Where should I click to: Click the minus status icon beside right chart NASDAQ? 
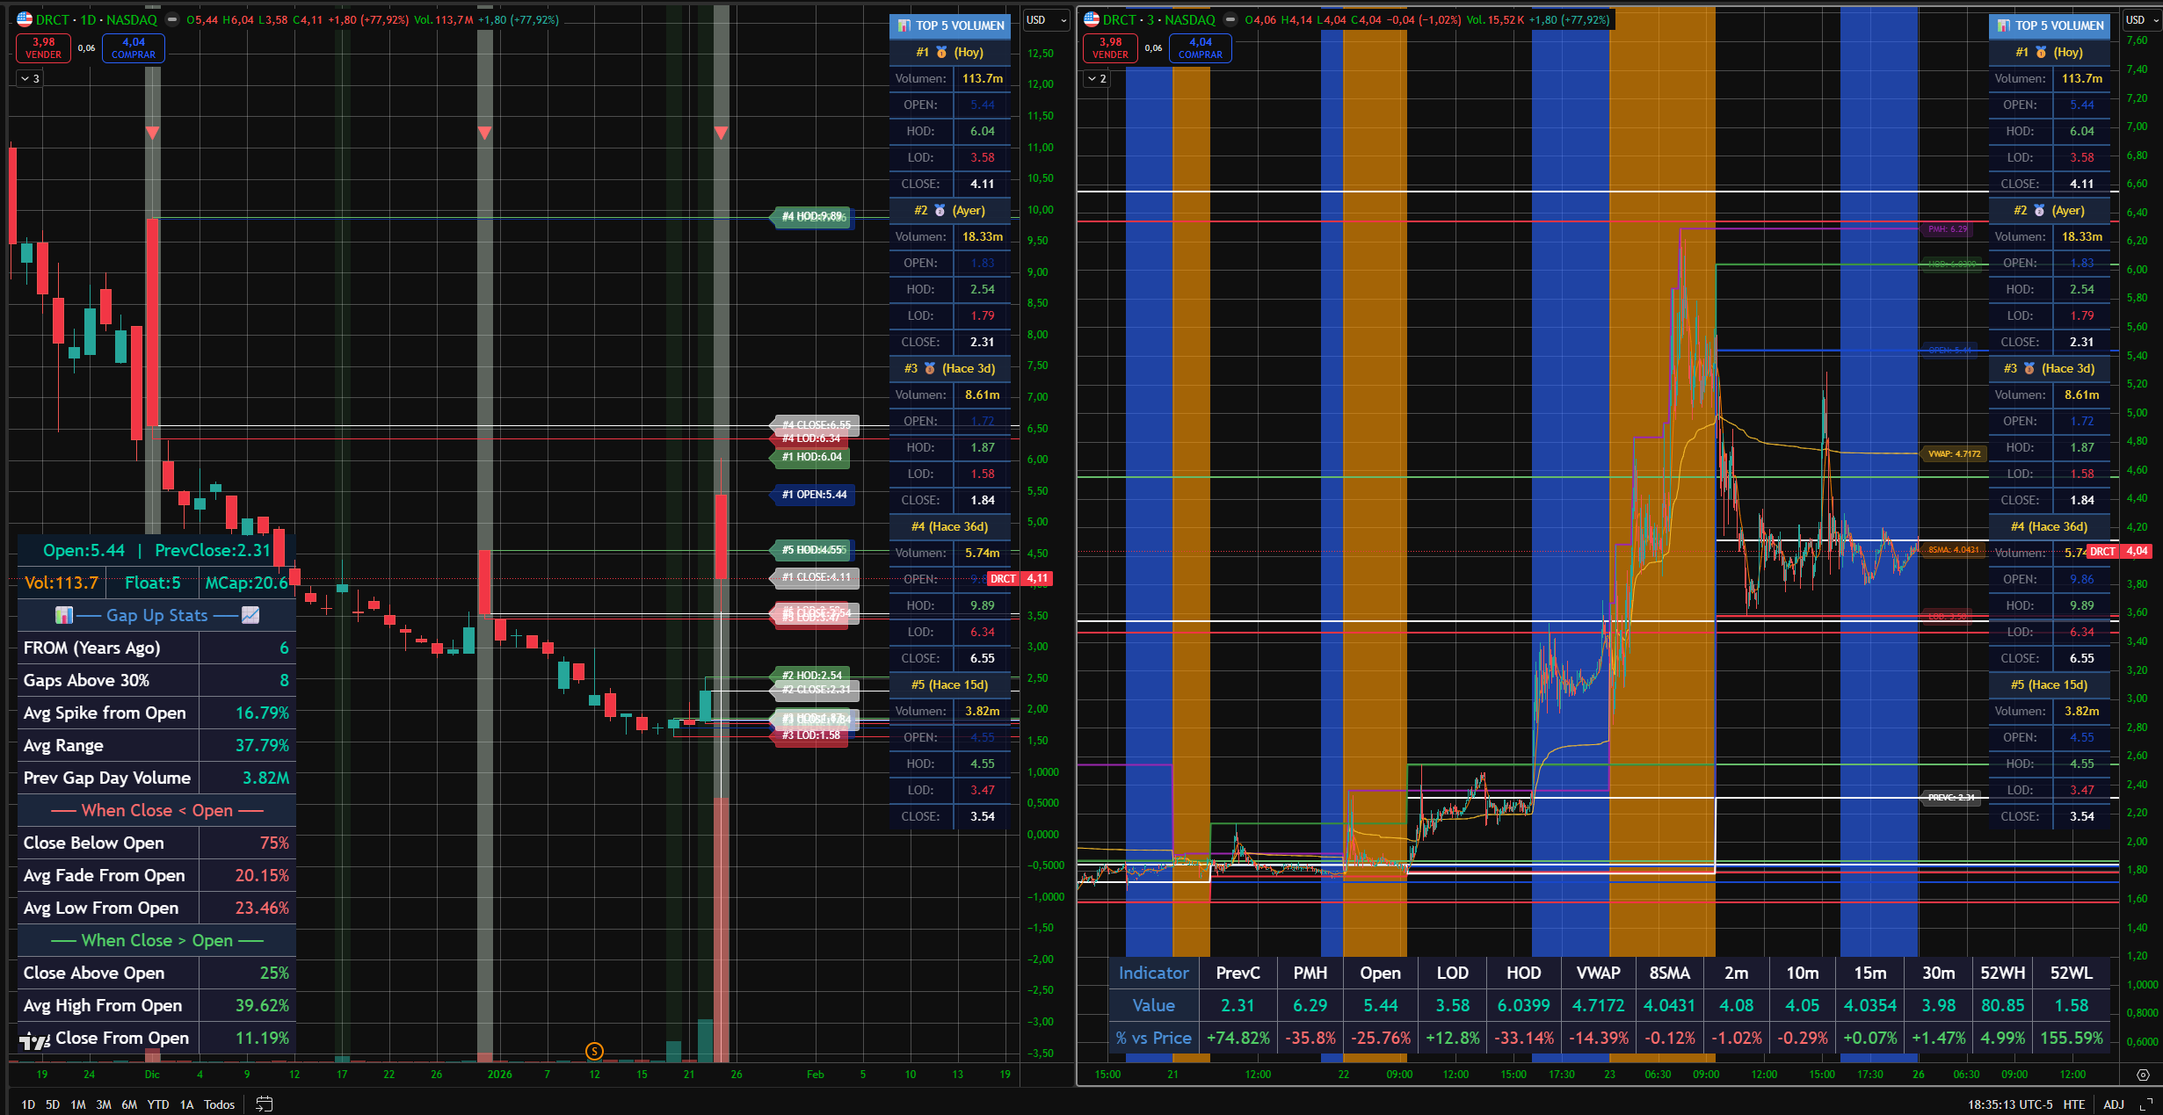pos(1230,19)
